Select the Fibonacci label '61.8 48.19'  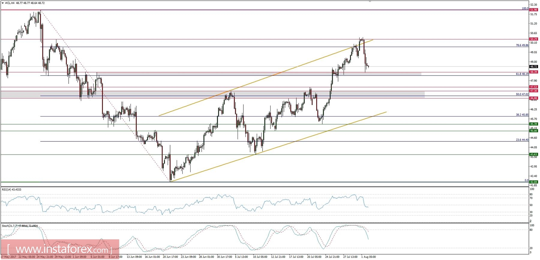(x=522, y=74)
